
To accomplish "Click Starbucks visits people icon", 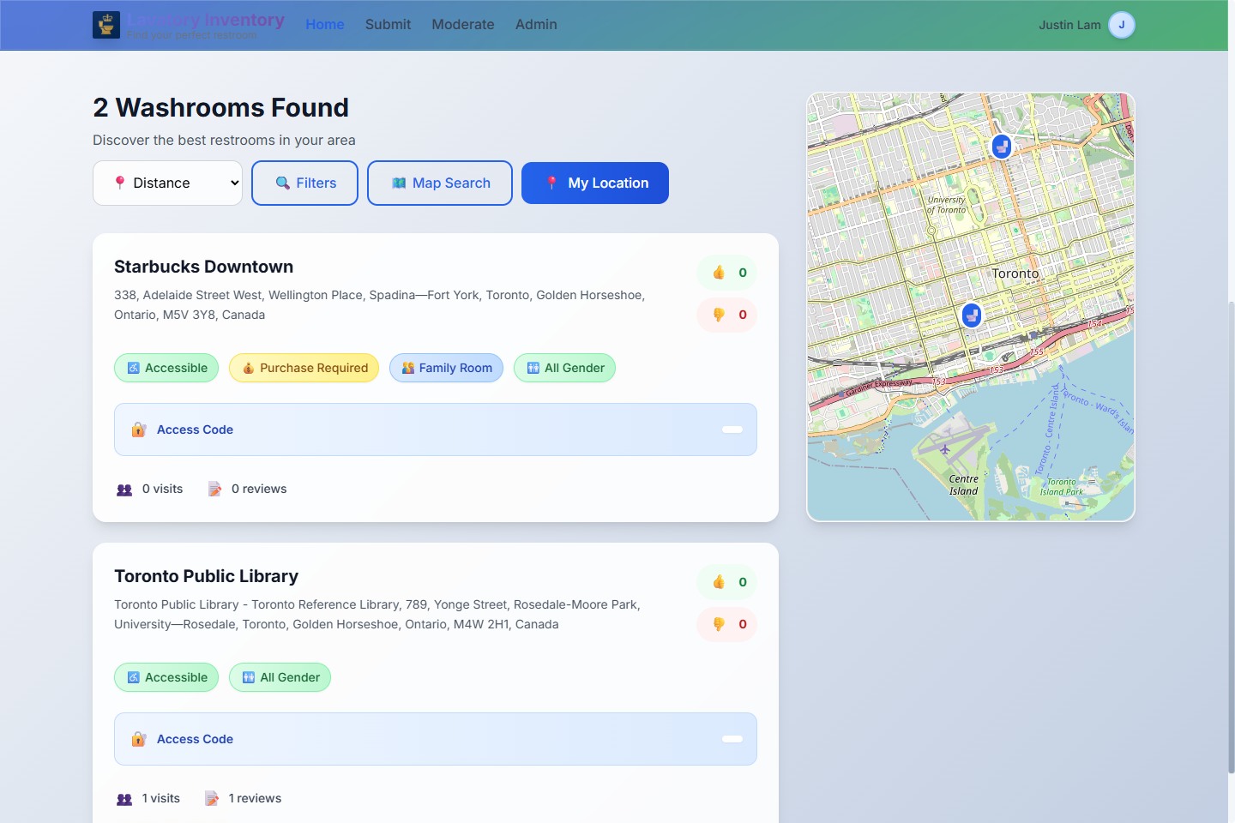I will pyautogui.click(x=124, y=490).
